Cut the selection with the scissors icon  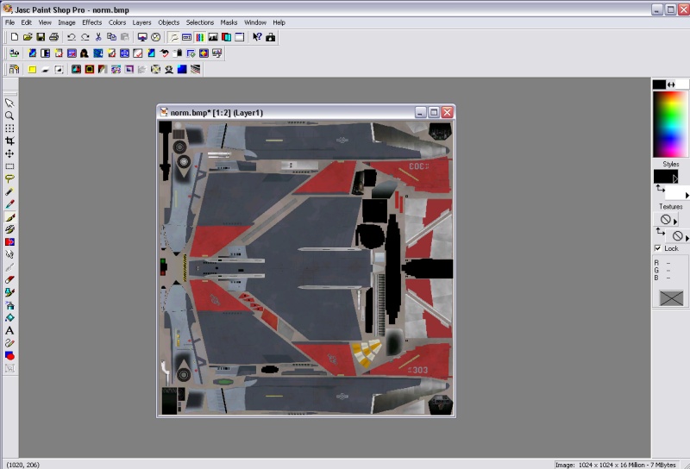98,37
